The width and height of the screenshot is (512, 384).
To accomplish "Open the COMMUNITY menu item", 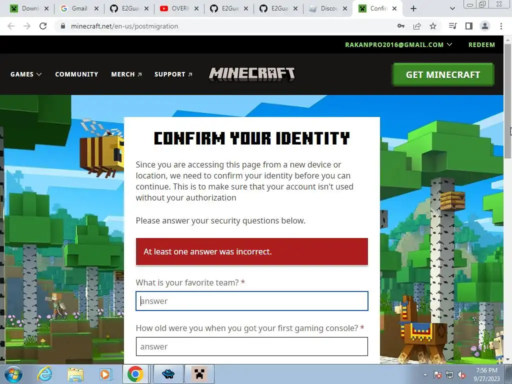I will [76, 74].
